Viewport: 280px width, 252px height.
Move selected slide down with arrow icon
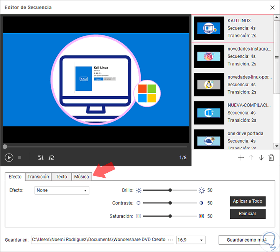[x=261, y=157]
